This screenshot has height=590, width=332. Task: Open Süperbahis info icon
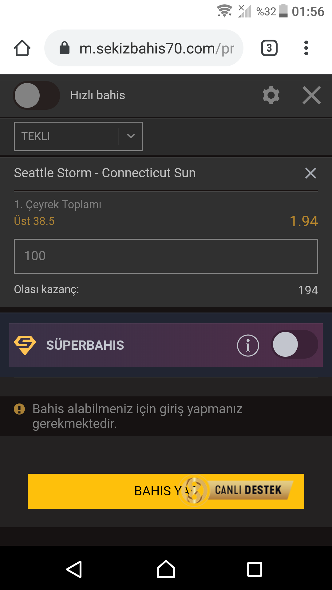tap(248, 345)
